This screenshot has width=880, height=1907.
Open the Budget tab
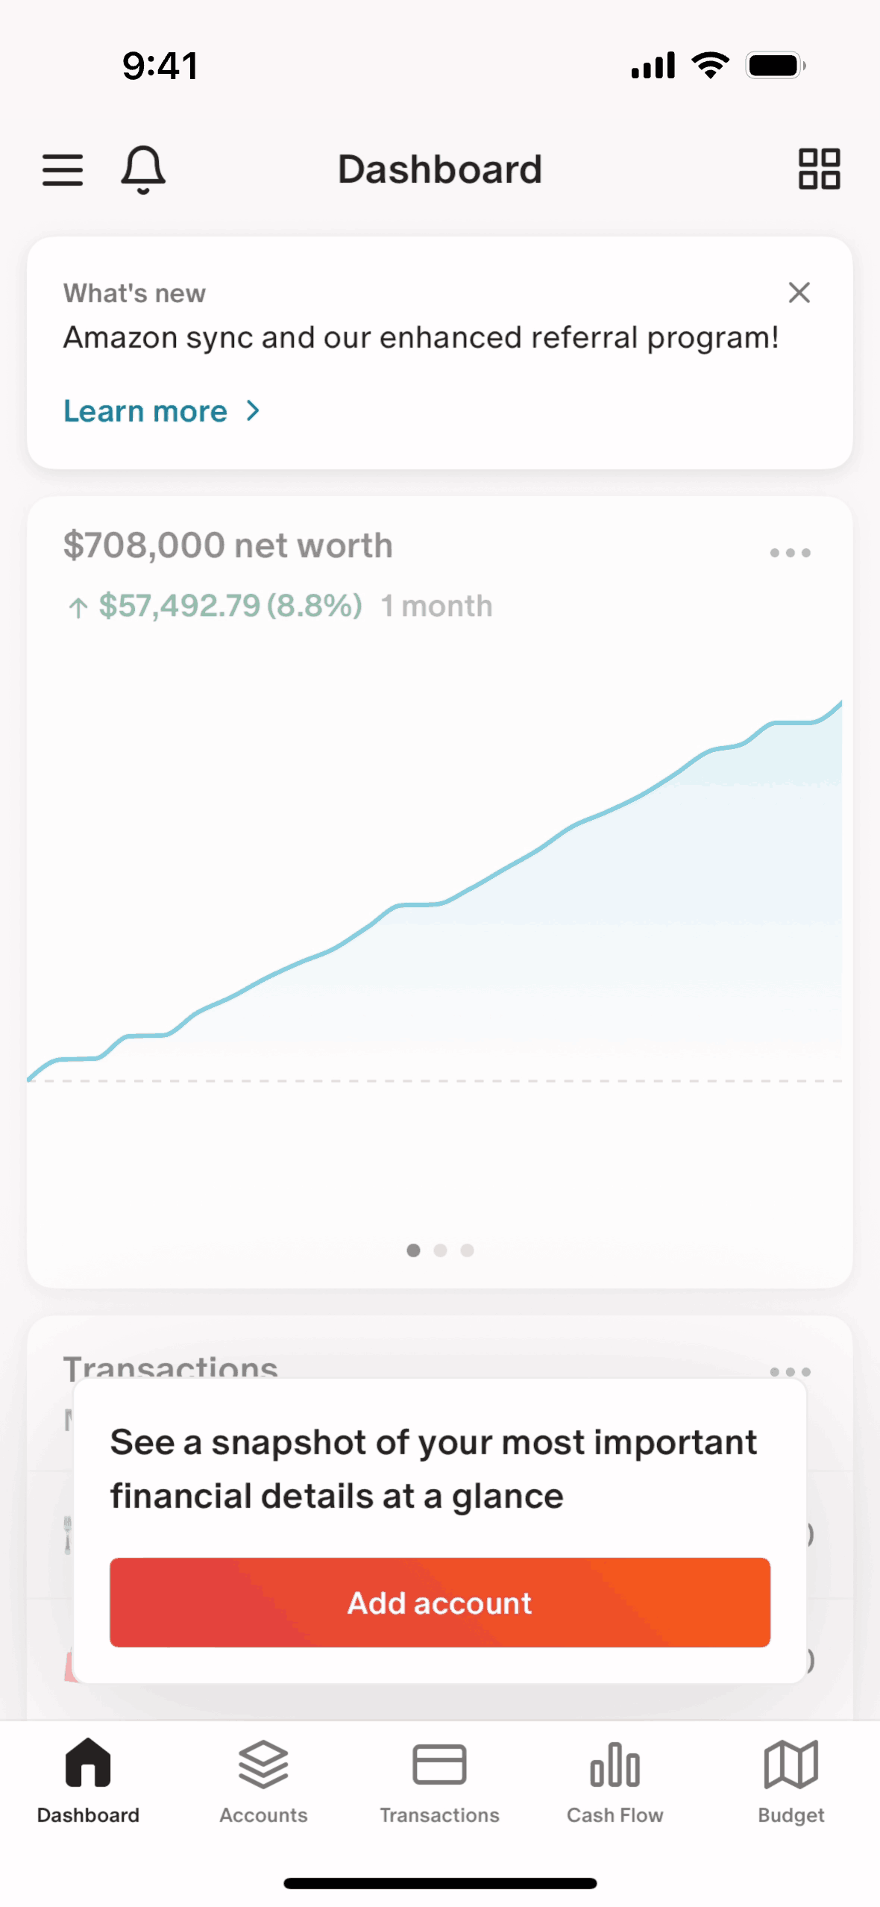tap(791, 1780)
